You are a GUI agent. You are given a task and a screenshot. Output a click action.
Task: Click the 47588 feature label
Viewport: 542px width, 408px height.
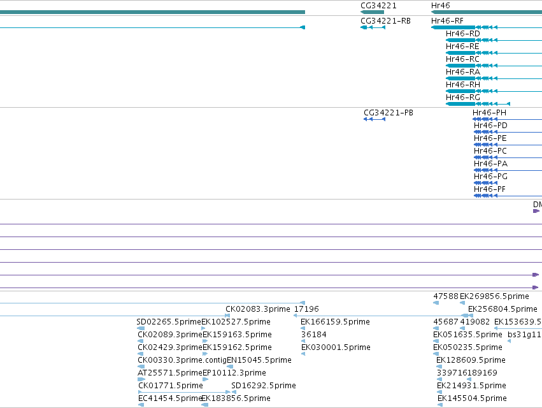[446, 296]
